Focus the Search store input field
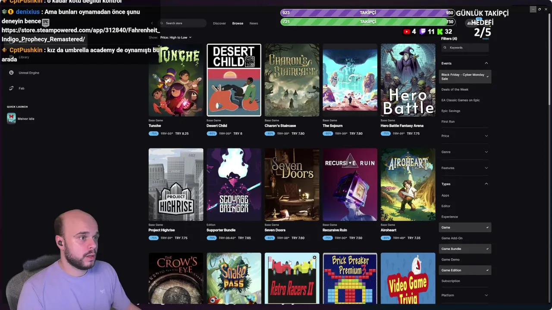The width and height of the screenshot is (552, 310). click(183, 23)
